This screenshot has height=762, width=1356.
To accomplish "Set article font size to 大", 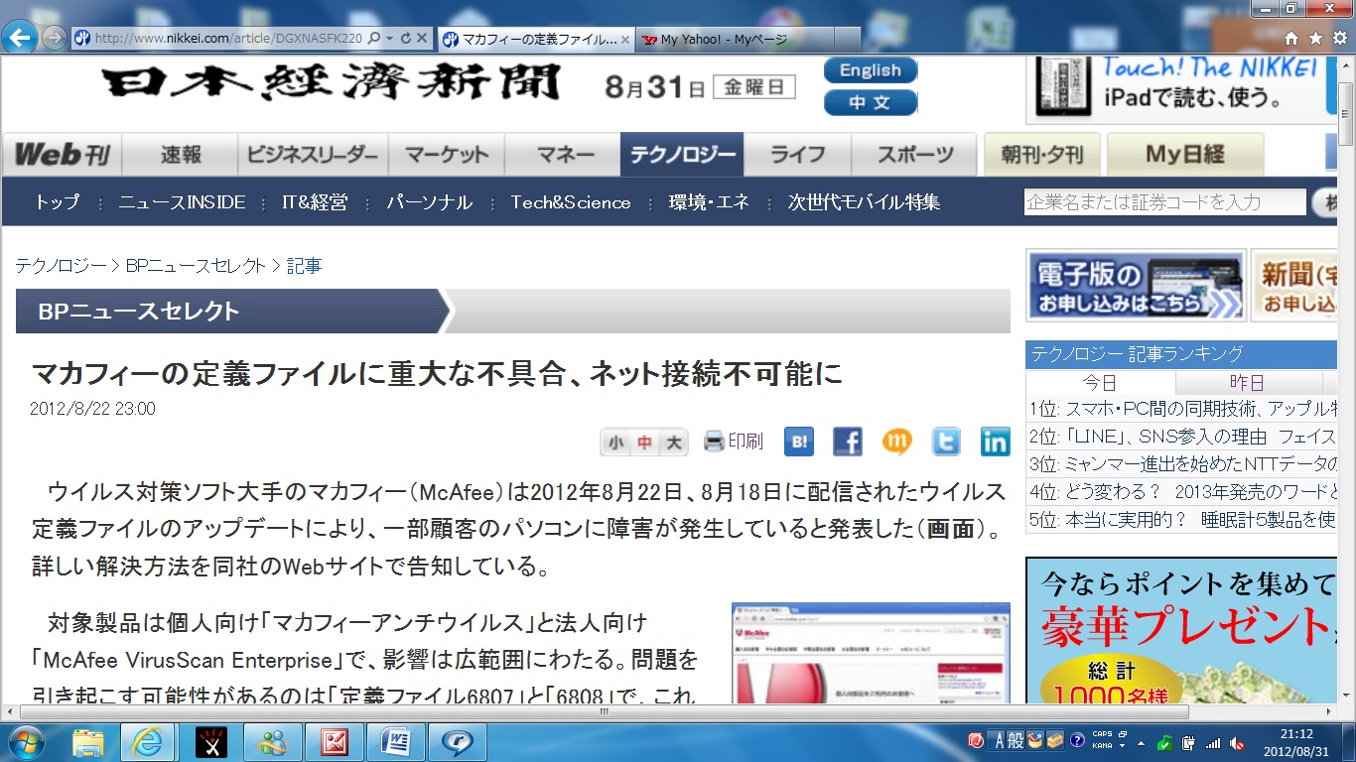I will click(x=674, y=443).
